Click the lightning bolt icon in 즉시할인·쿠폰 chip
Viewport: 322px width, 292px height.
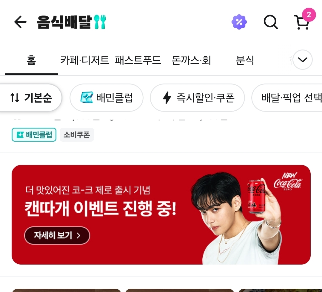tap(167, 98)
